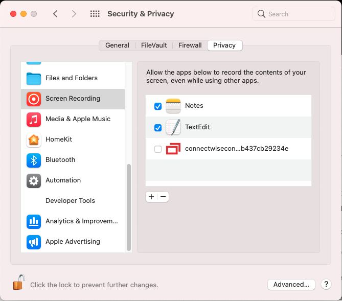Uncheck Notes screen recording permission

(x=158, y=106)
